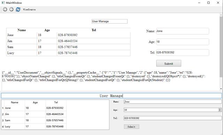Click the Age spin box down arrow
Viewport: 223px width, 135px height.
coord(220,111)
